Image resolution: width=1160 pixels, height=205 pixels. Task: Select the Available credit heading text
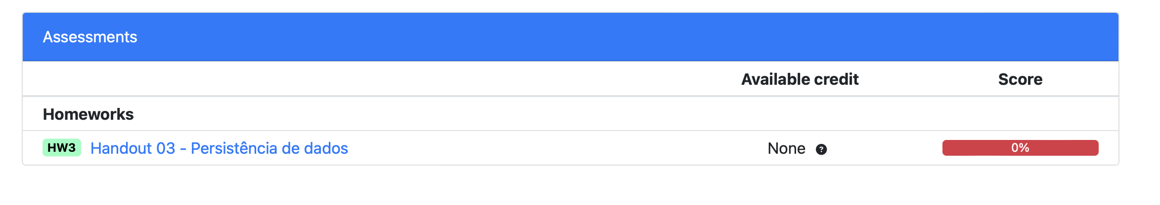(x=800, y=79)
